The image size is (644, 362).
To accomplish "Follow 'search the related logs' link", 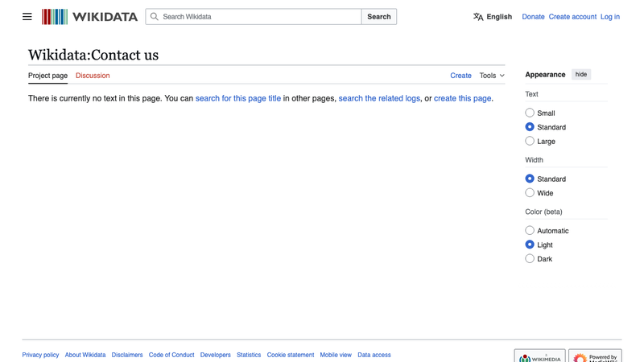I will [379, 98].
